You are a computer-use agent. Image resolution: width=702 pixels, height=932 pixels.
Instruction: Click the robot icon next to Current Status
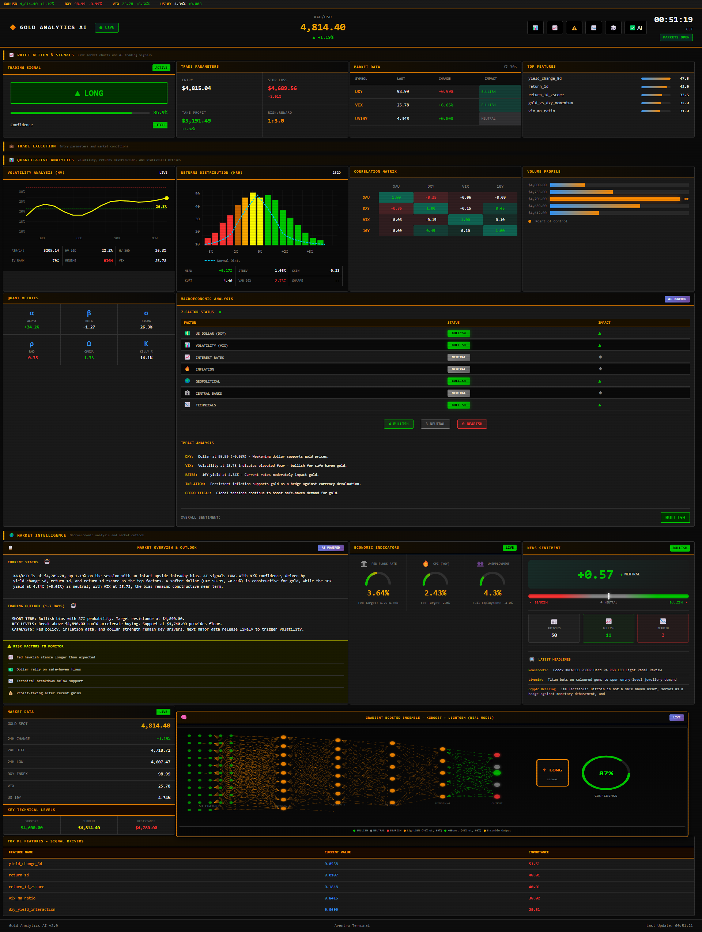(47, 561)
